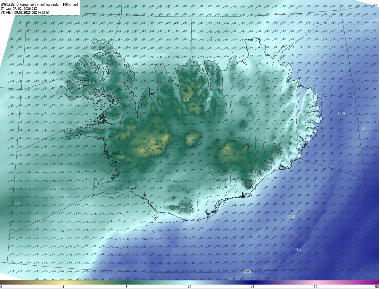Click the 5.6 value label on the map

tap(182, 207)
